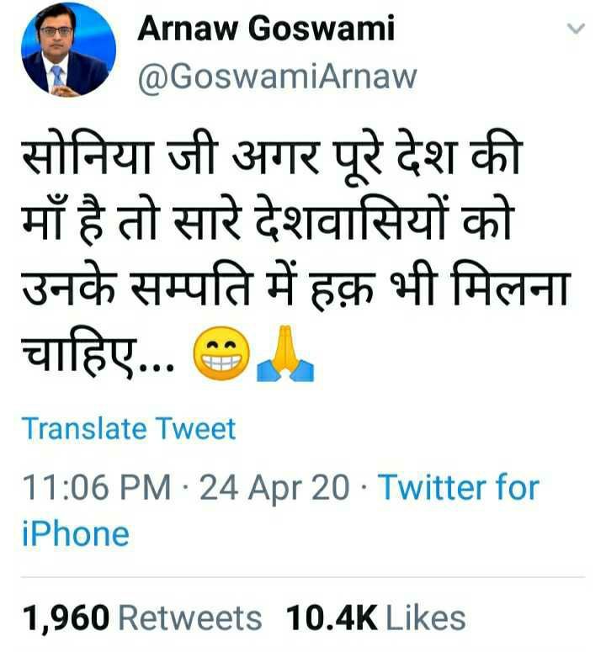Click the 11:06 PM timestamp
606x652 pixels.
[x=97, y=487]
